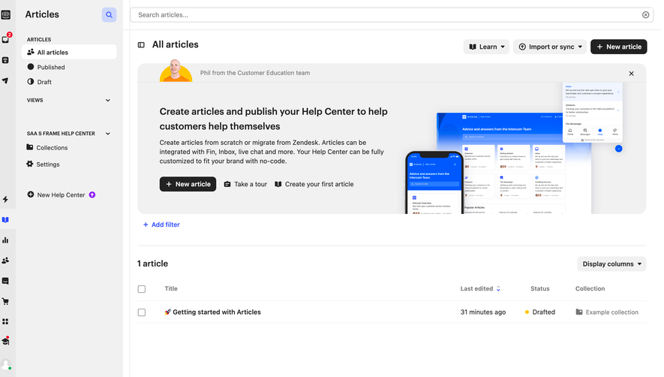Check the Getting started with Articles row
The width and height of the screenshot is (664, 377).
click(x=142, y=312)
